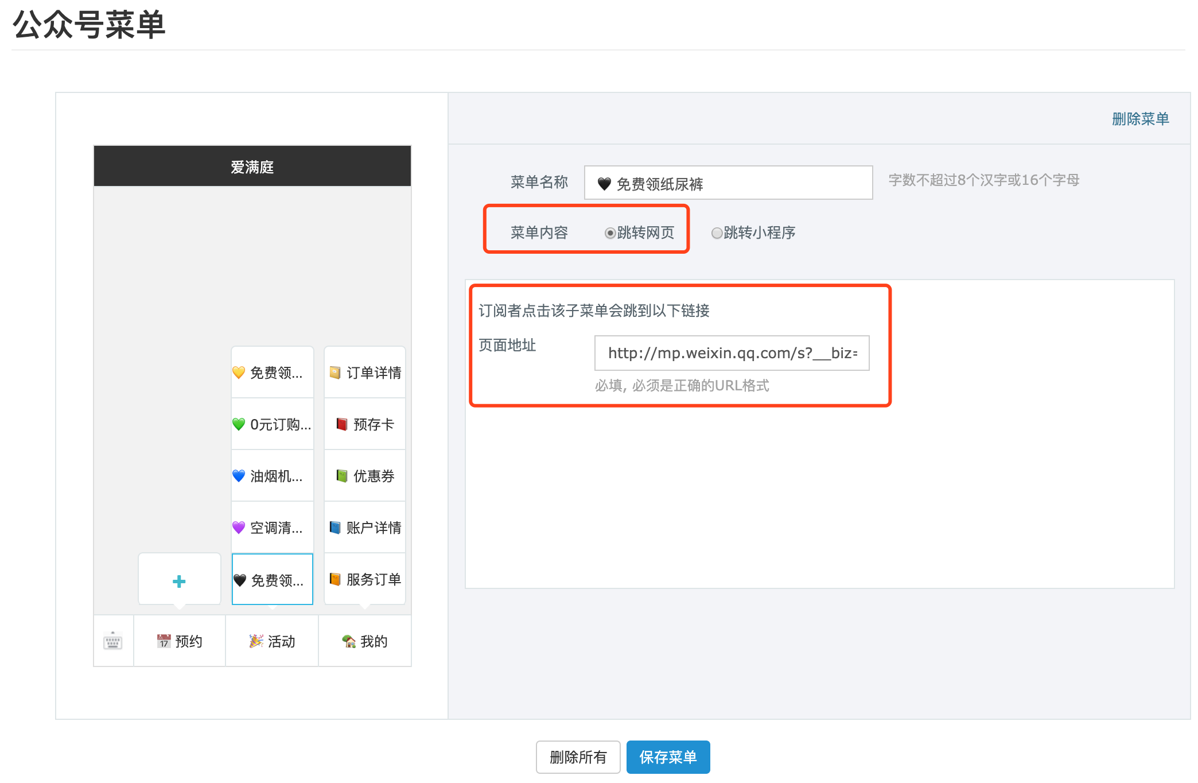1198x783 pixels.
Task: Click the 公众号菜单 page heading
Action: [89, 25]
